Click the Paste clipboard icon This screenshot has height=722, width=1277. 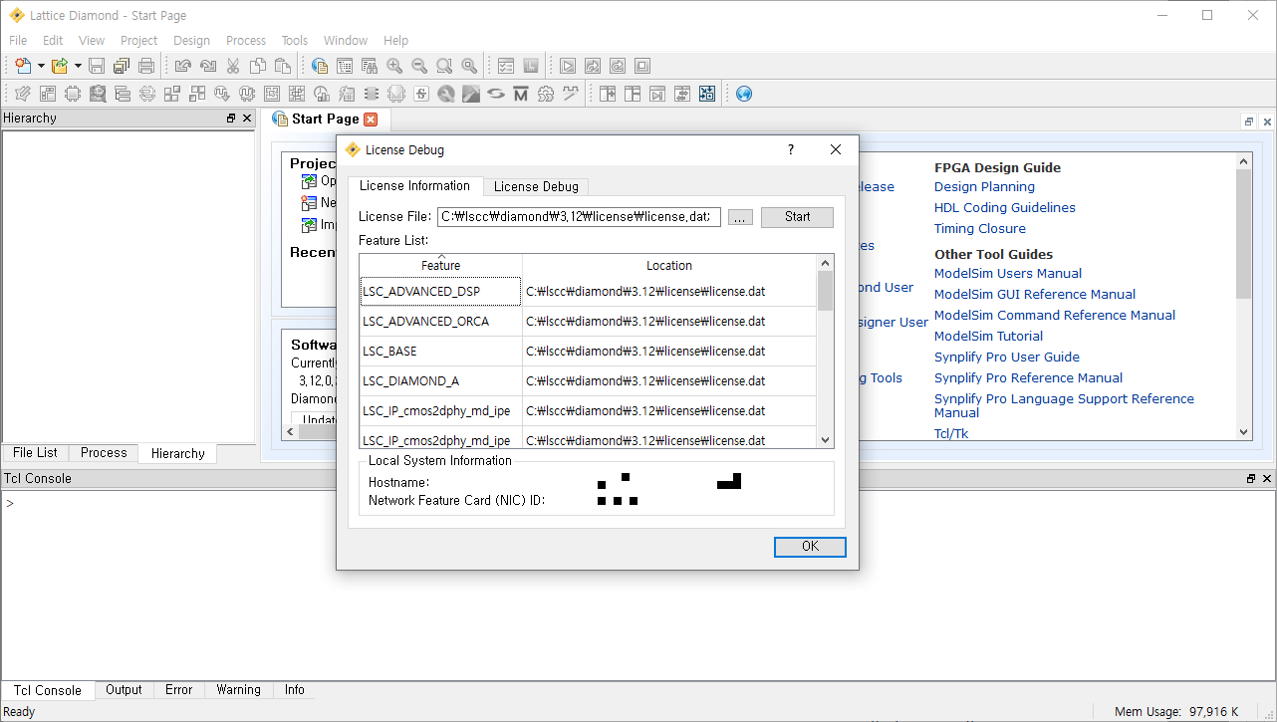tap(283, 66)
